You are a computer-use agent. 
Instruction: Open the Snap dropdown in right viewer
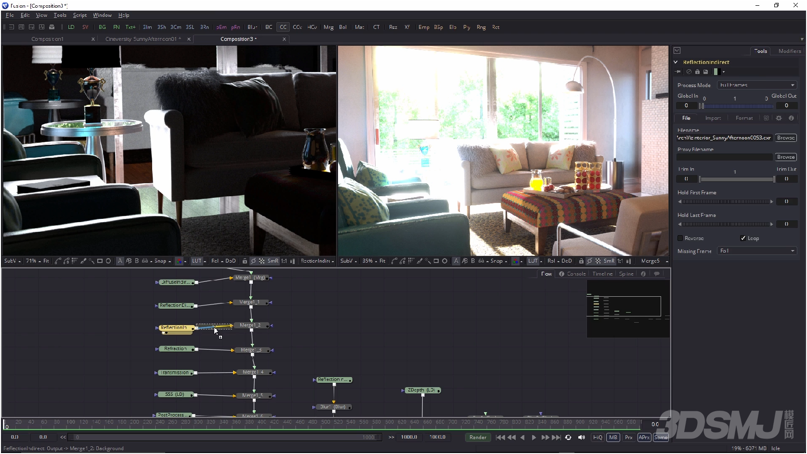(499, 261)
